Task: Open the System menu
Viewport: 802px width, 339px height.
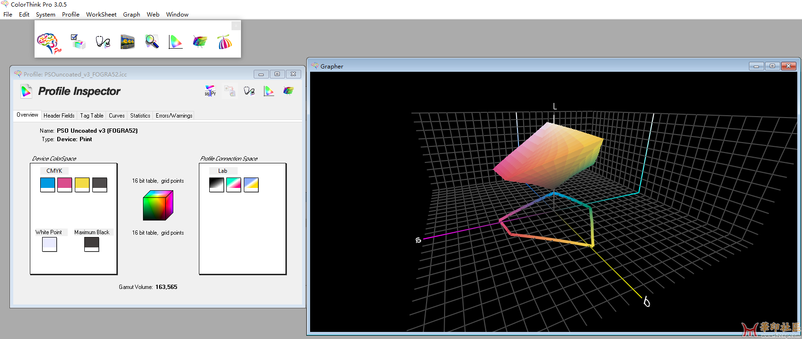Action: 45,14
